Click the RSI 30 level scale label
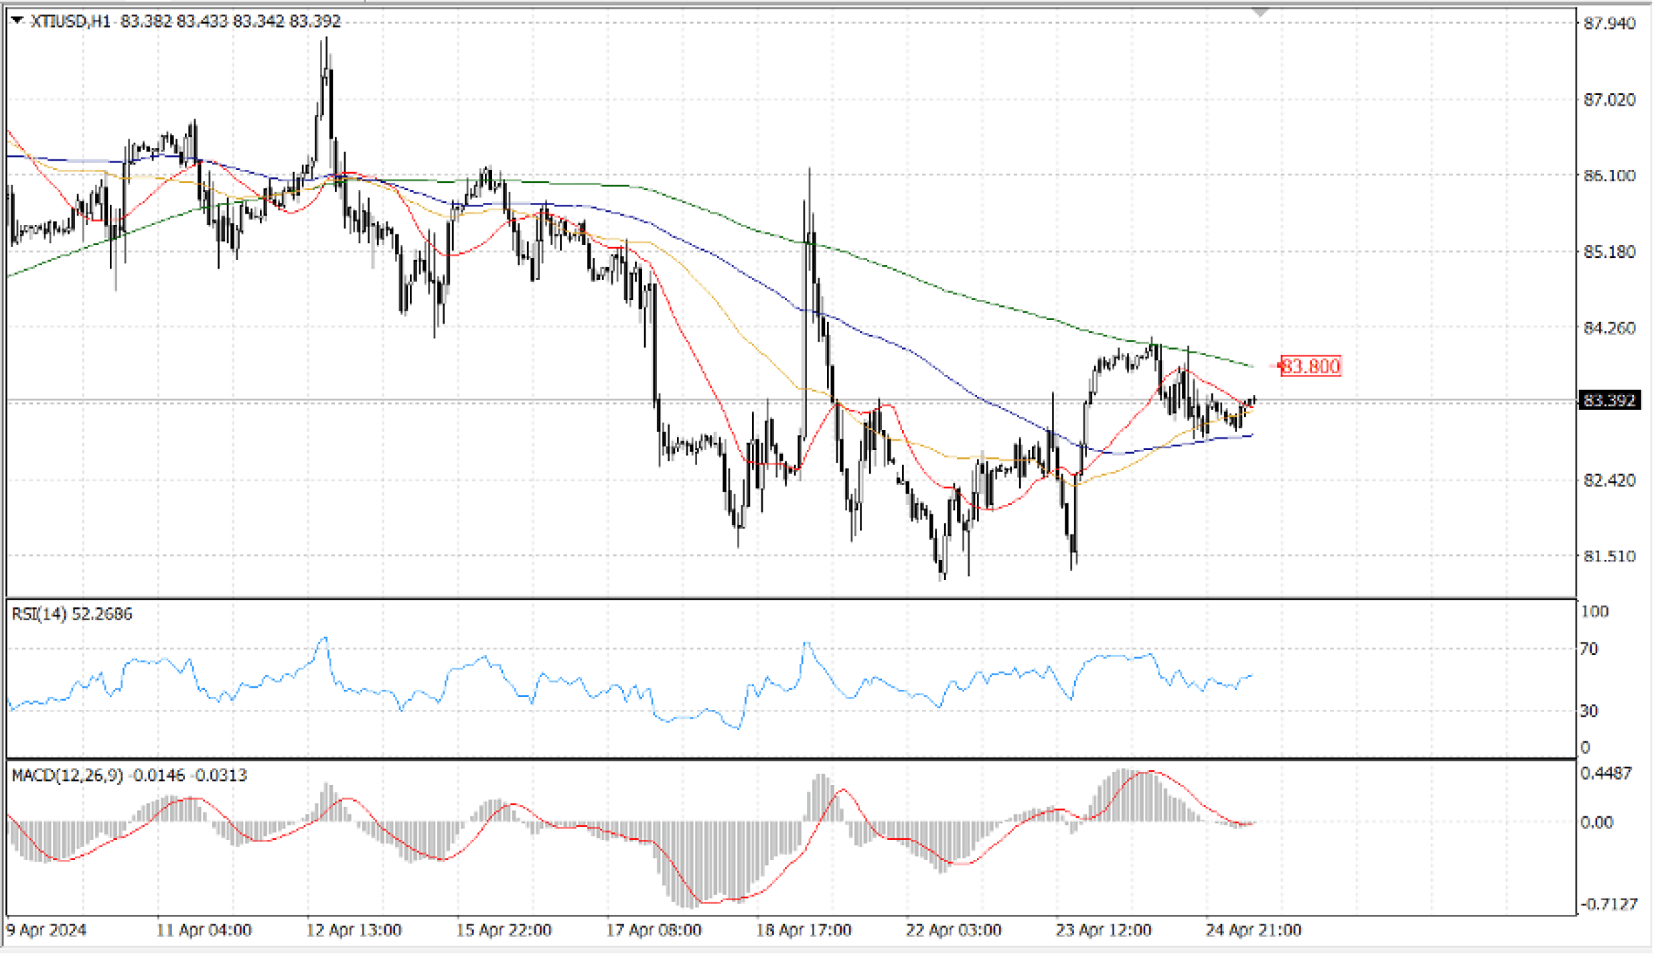 1588,711
